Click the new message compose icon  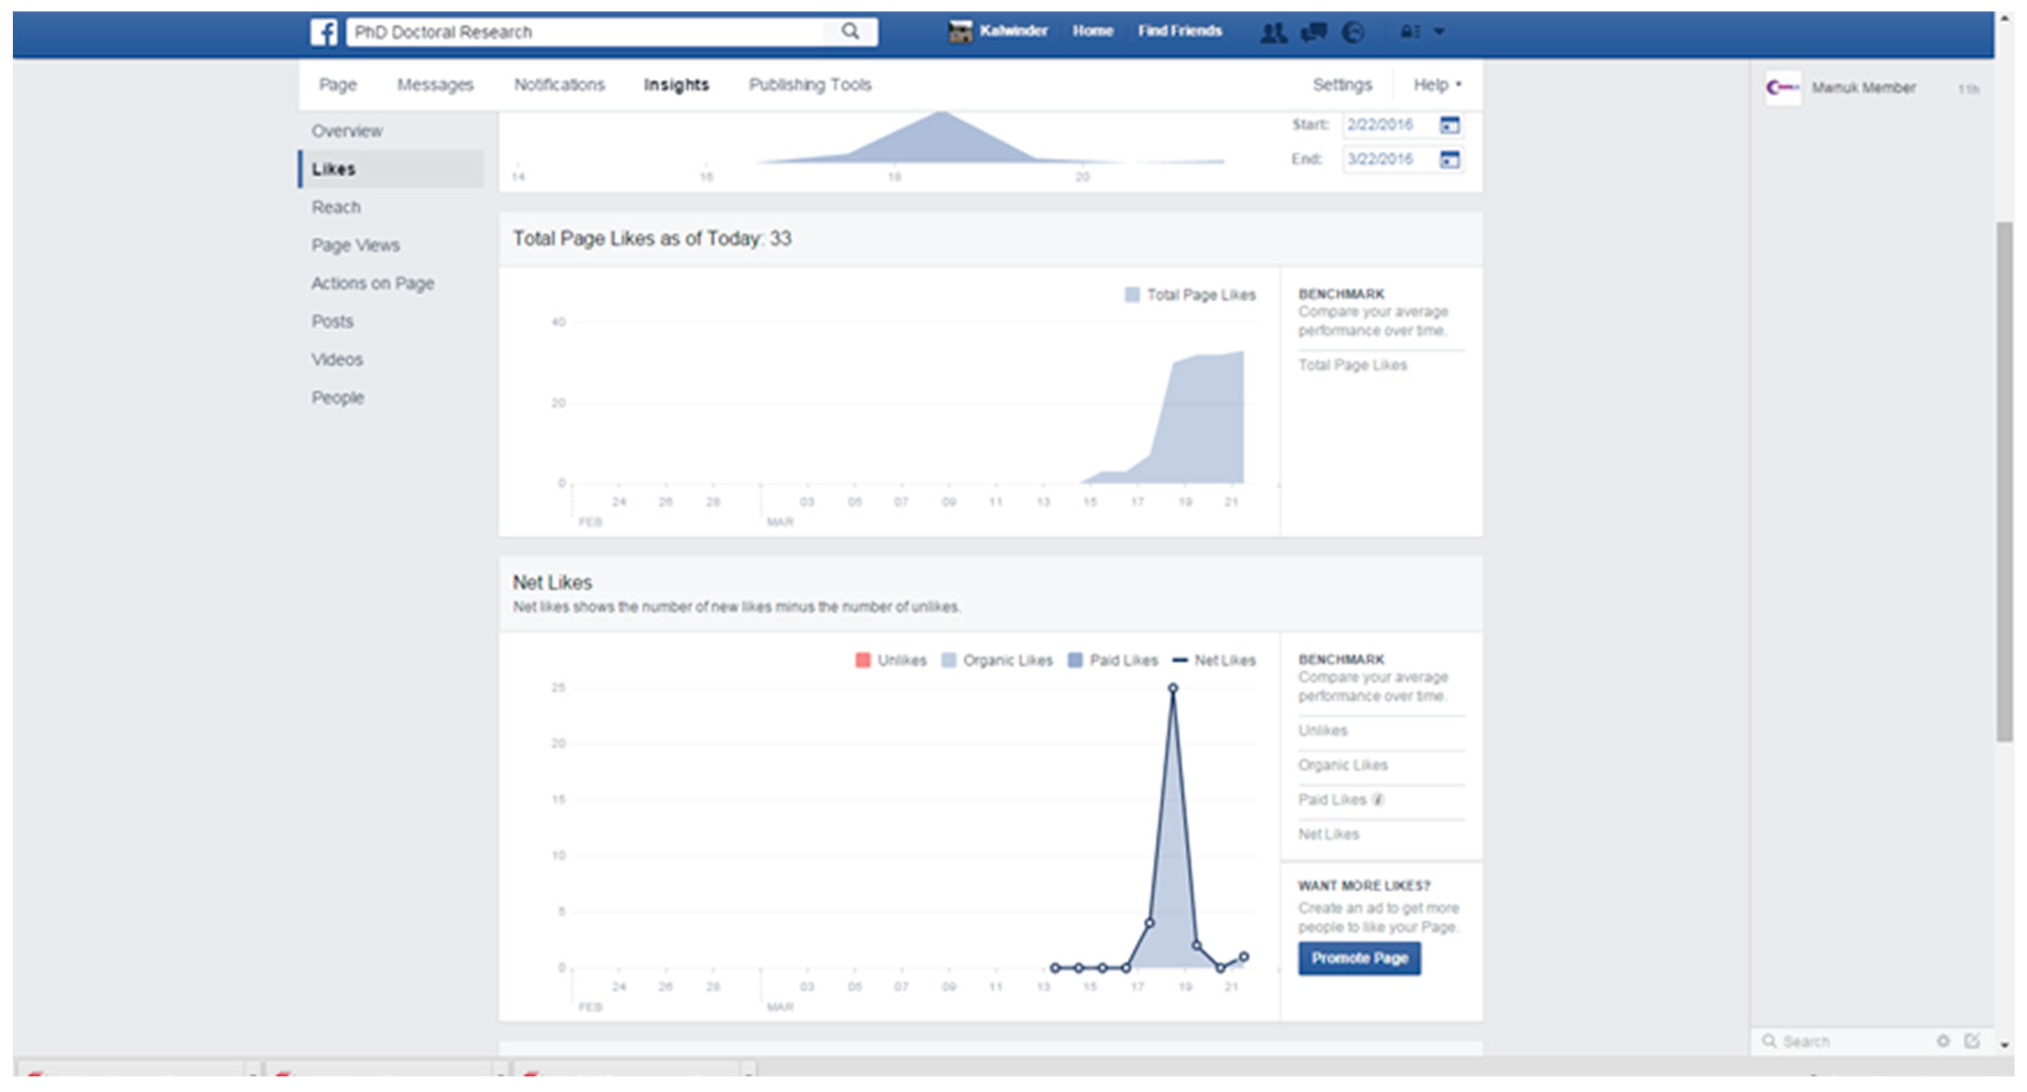pyautogui.click(x=1971, y=1041)
